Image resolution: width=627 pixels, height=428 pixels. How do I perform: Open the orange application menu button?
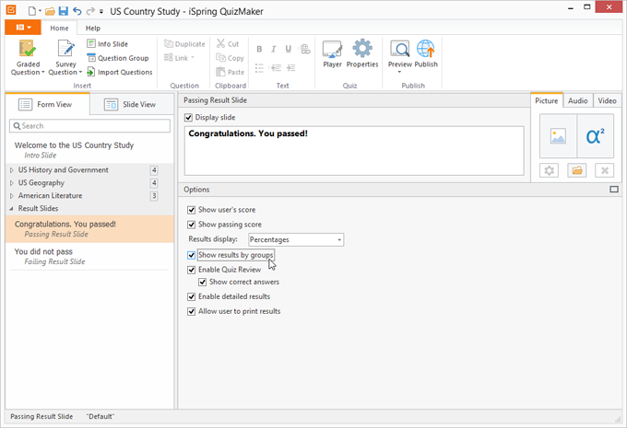[23, 27]
